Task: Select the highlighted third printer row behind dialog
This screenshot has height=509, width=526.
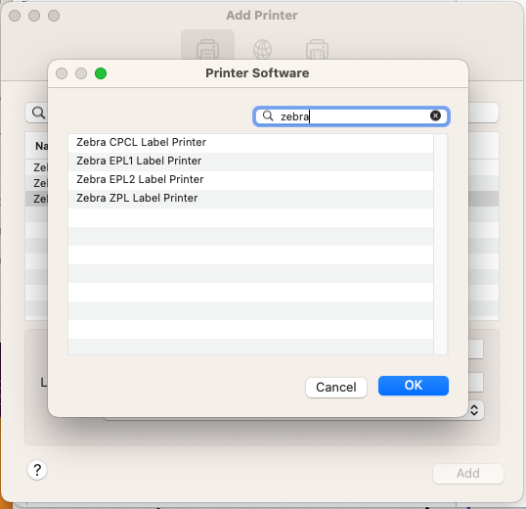Action: pos(36,199)
